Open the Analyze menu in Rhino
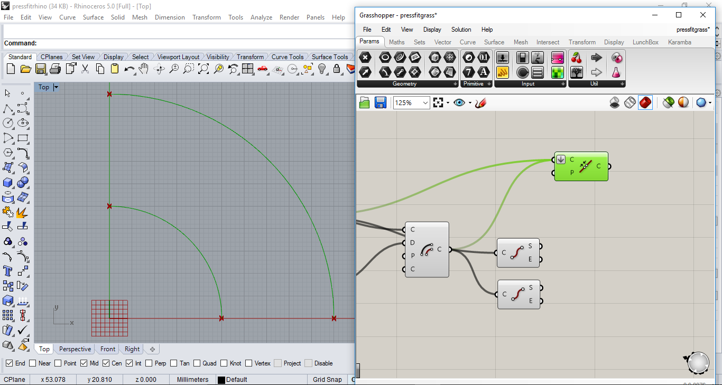This screenshot has height=385, width=722. [x=261, y=17]
